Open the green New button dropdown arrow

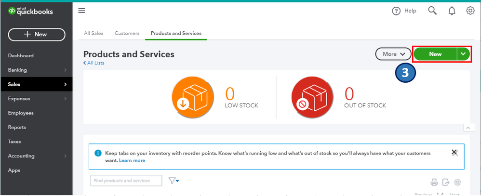click(x=463, y=54)
